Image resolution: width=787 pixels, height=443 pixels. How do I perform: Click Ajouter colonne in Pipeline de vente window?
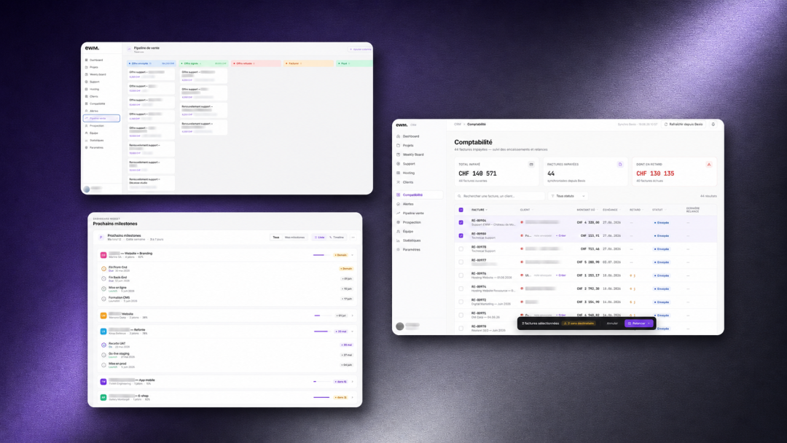[361, 49]
